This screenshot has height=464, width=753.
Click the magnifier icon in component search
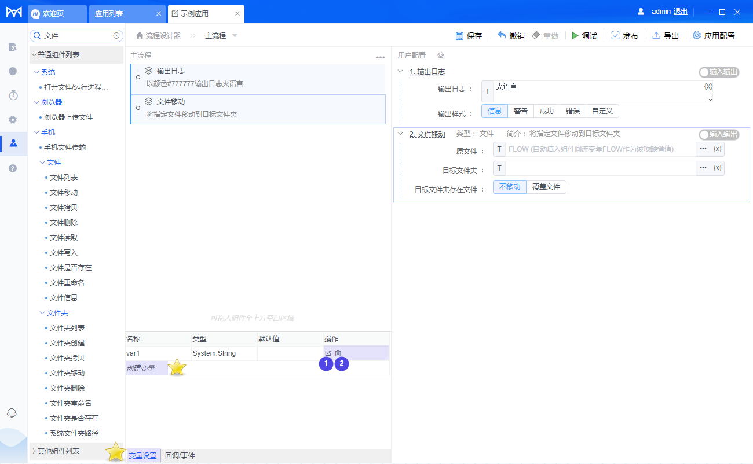[37, 35]
